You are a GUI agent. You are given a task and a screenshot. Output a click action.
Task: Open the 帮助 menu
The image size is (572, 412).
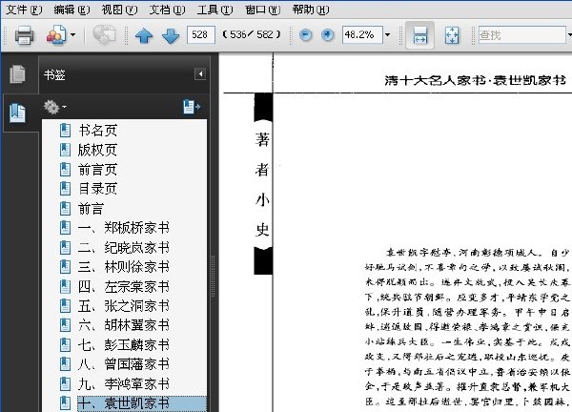311,10
